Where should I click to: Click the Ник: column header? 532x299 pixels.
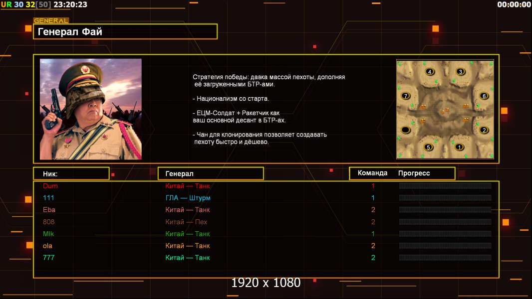71,174
